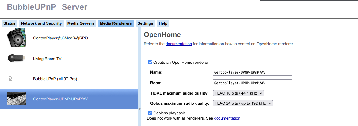The height and width of the screenshot is (126, 358).
Task: Open the OpenHome documentation link
Action: [179, 44]
